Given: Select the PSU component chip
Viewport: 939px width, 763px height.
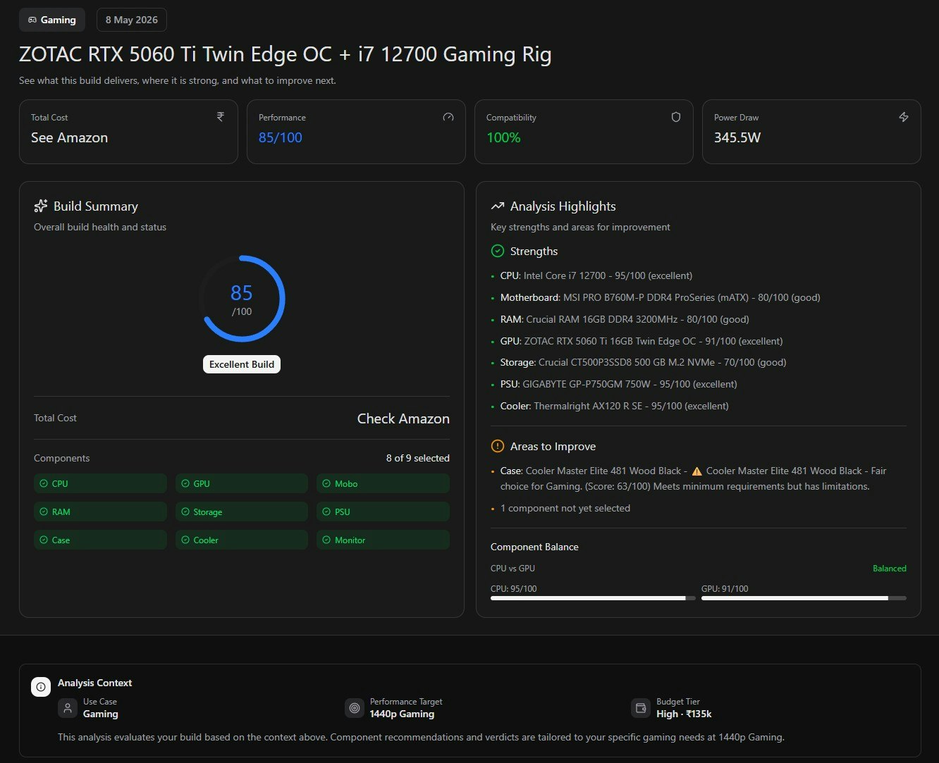Looking at the screenshot, I should [x=383, y=511].
